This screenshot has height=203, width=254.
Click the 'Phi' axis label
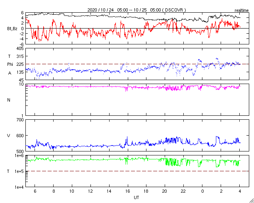point(10,64)
